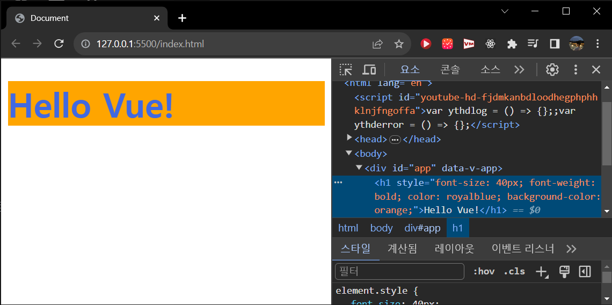Screen dimensions: 612x305
Task: Share this page icon
Action: click(x=377, y=44)
